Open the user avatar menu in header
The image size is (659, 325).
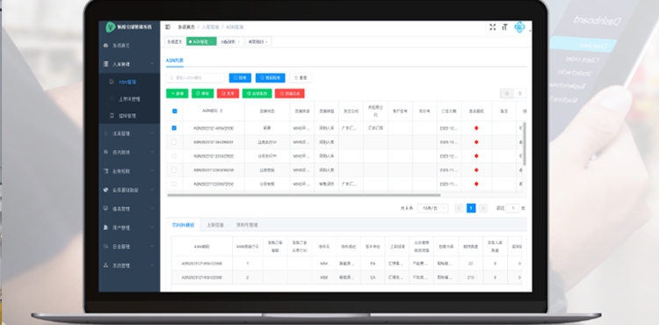[x=520, y=27]
